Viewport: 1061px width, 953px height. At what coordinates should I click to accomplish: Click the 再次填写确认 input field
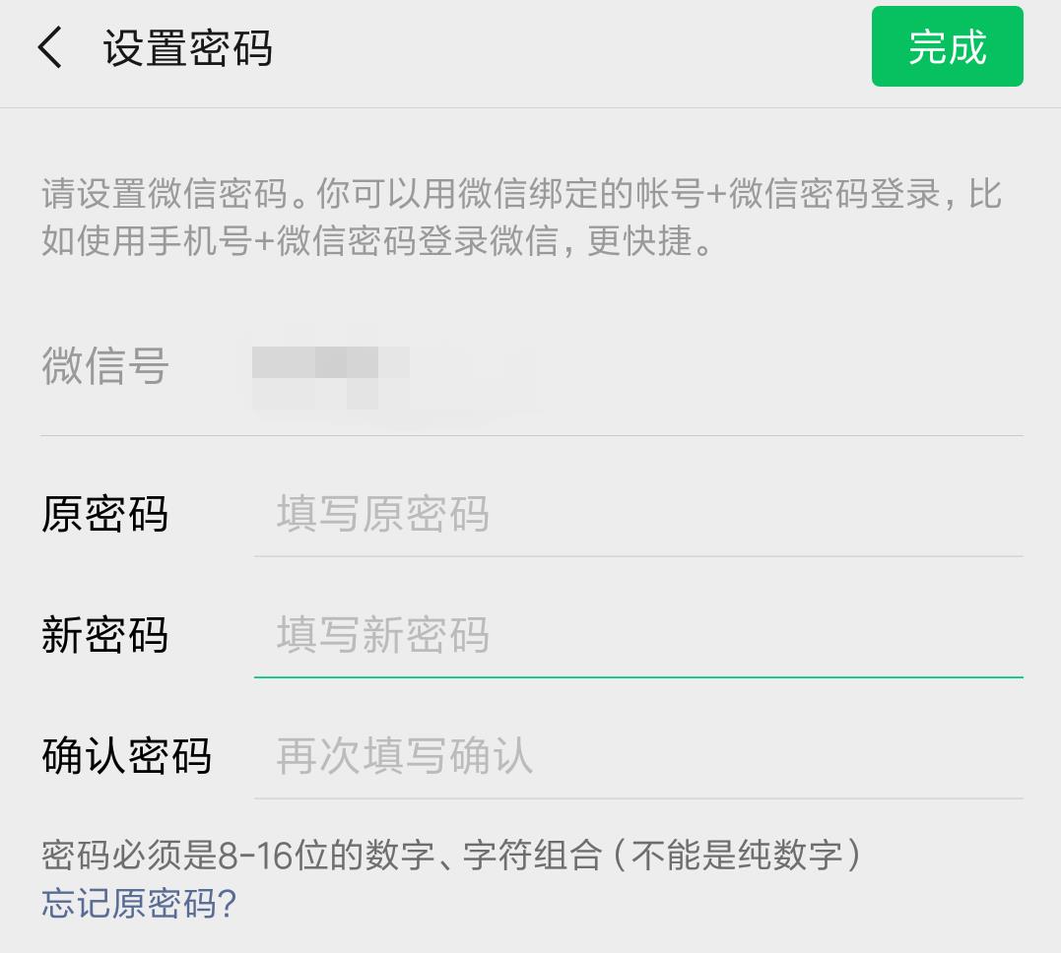tap(638, 755)
